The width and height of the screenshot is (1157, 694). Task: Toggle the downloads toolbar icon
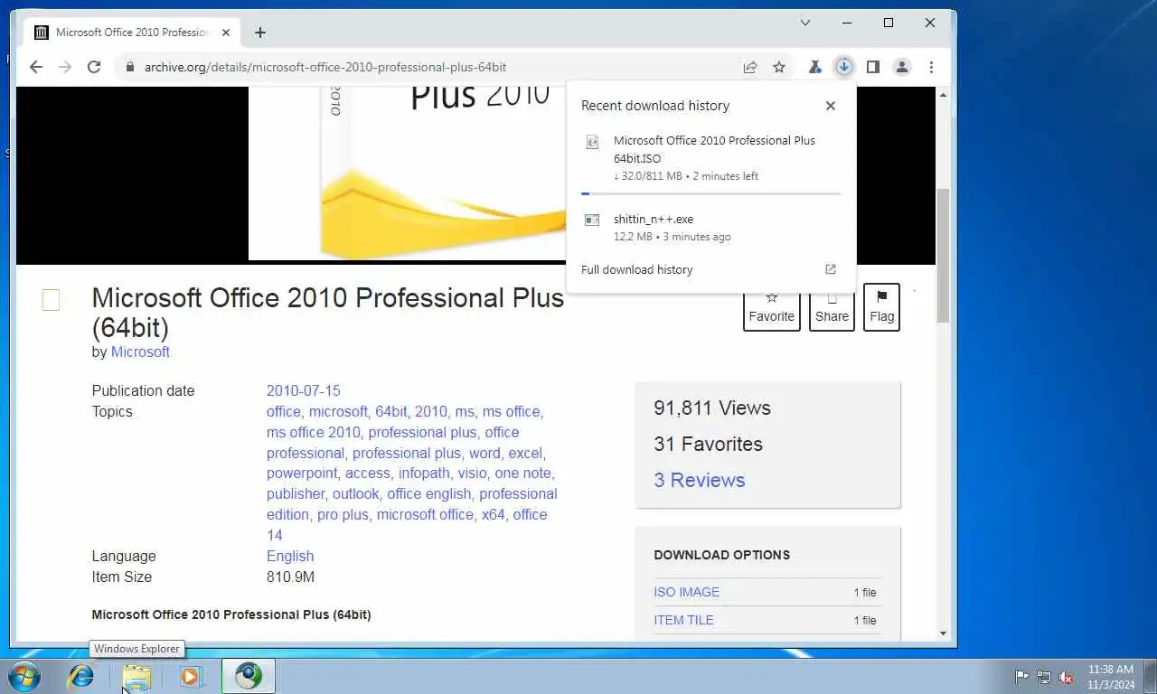(x=843, y=67)
